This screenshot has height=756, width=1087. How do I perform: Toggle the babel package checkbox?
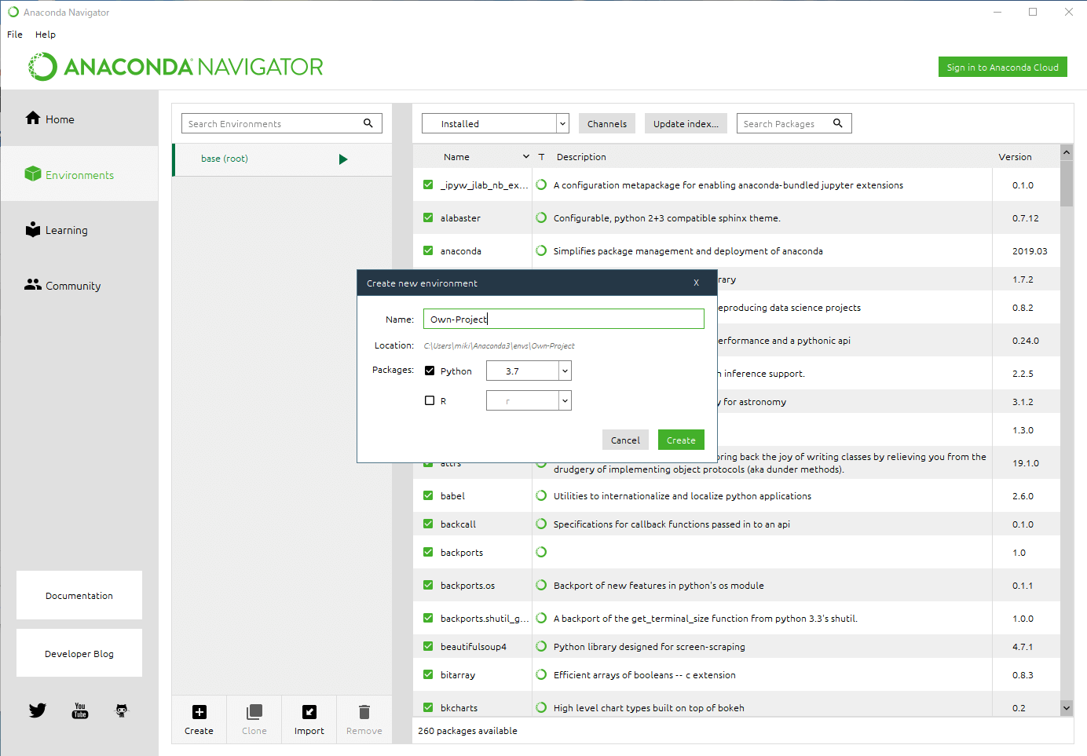click(428, 495)
